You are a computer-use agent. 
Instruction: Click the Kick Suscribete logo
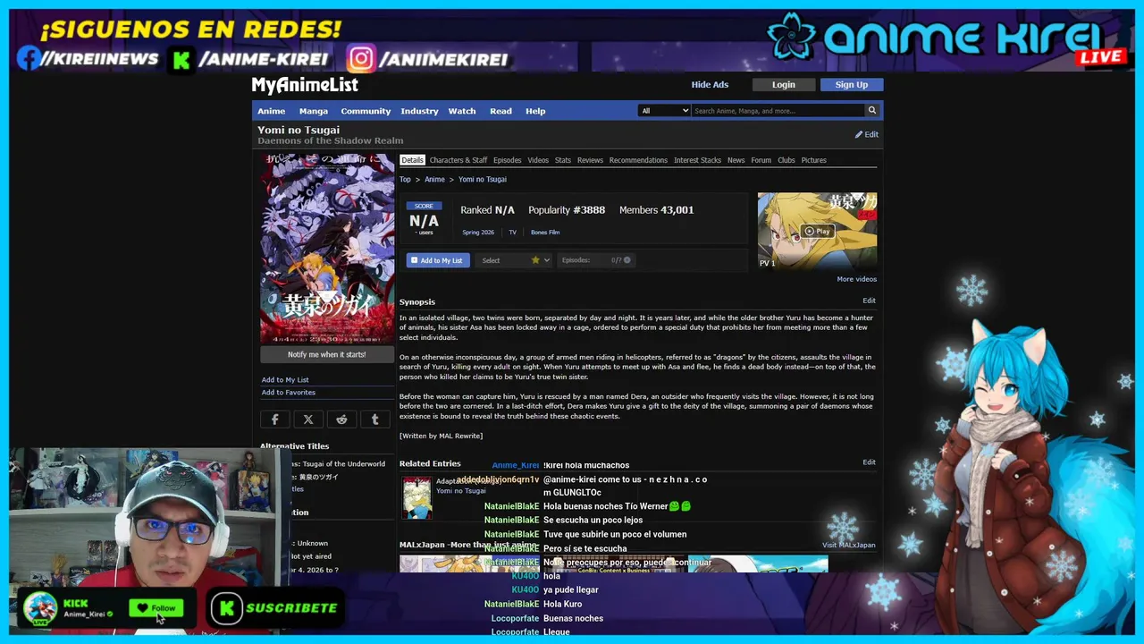coord(226,608)
